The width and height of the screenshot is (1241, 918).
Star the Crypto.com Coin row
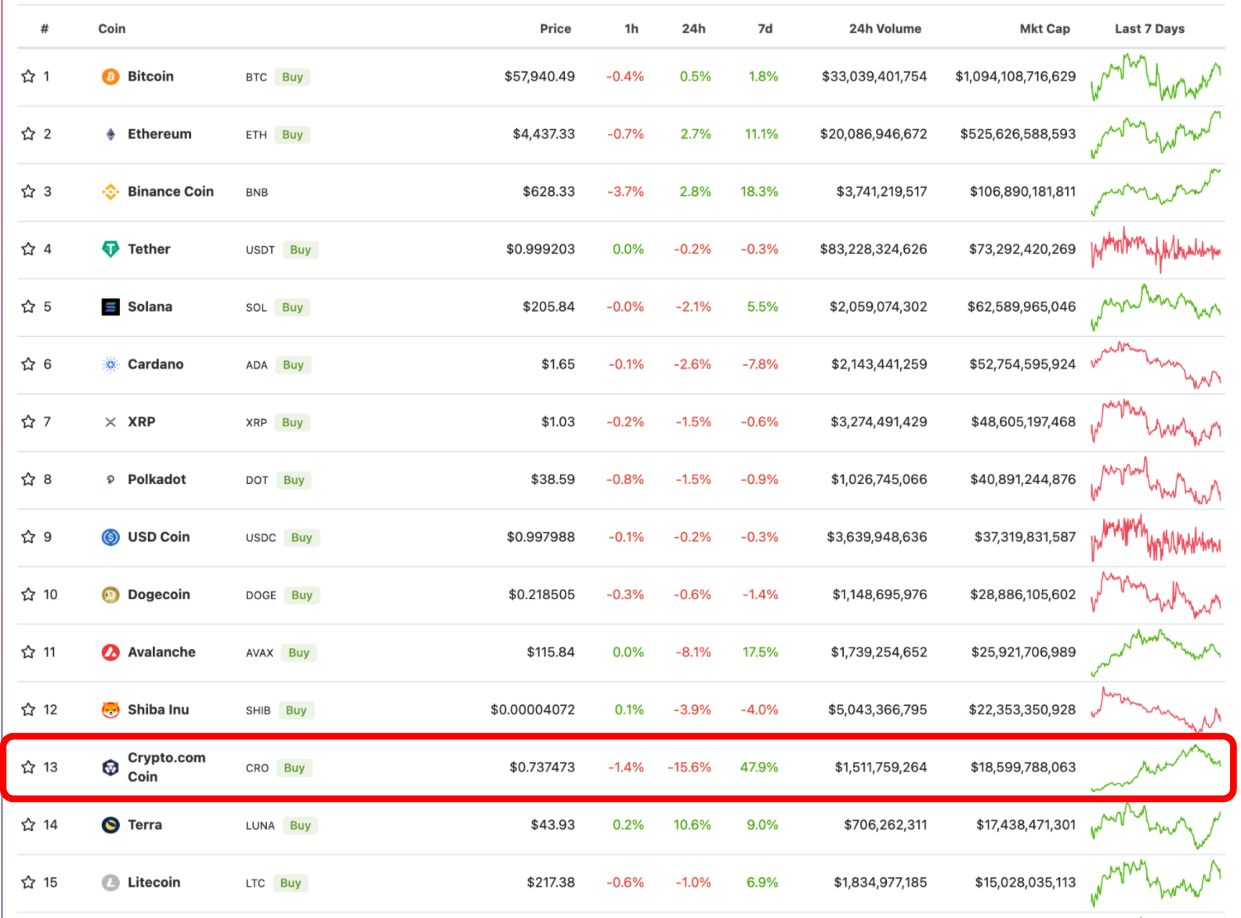click(28, 767)
